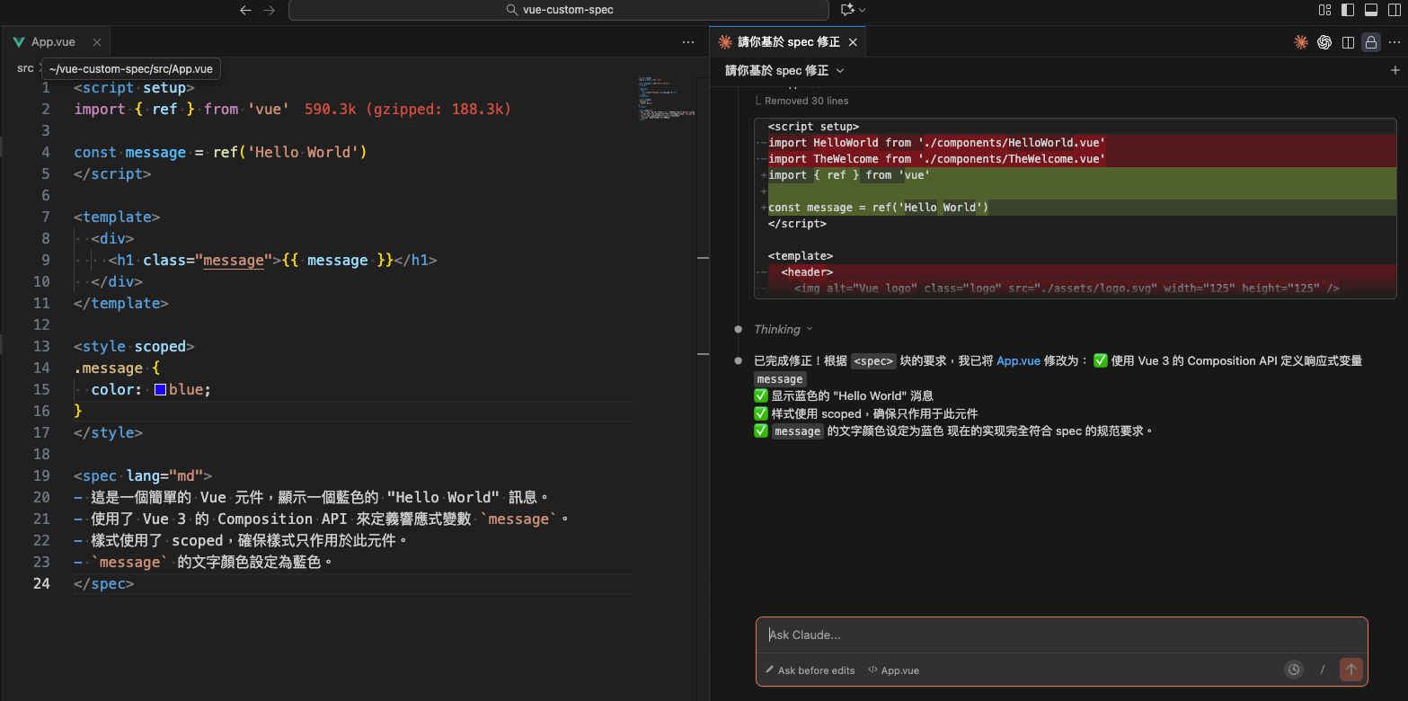Toggle the bottom panel visibility

pos(1371,10)
